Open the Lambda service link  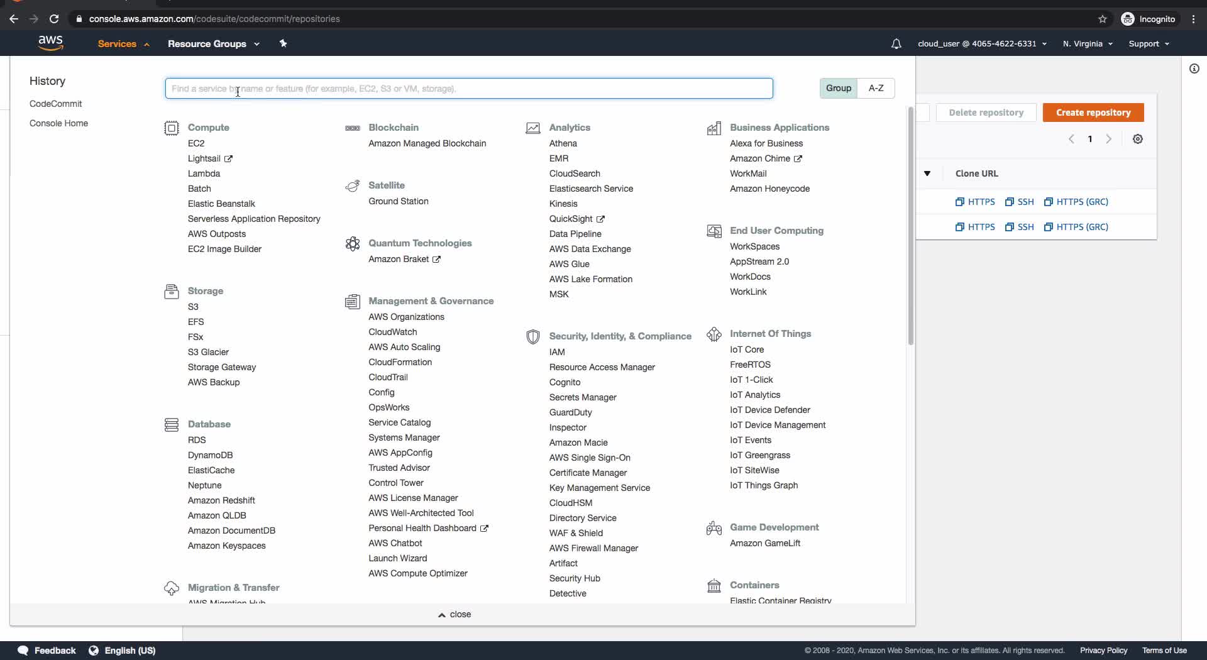click(x=204, y=173)
